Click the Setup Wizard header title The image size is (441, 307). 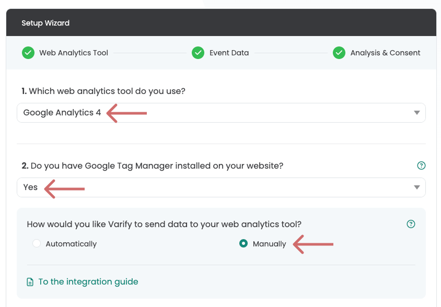coord(45,23)
